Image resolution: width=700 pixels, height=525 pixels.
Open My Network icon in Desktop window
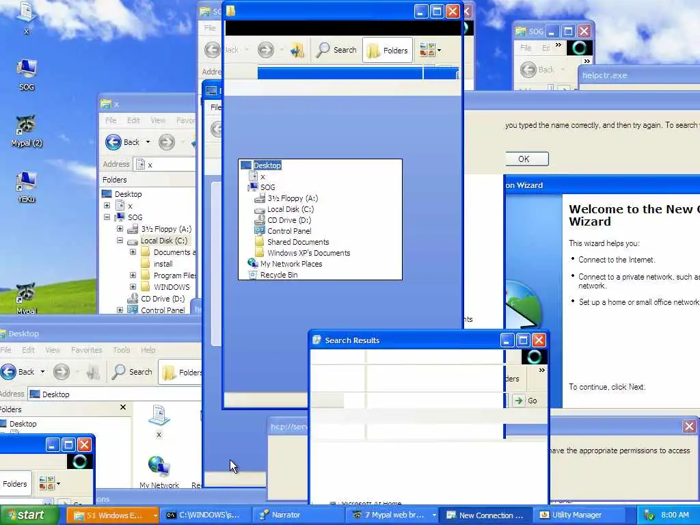click(x=159, y=472)
